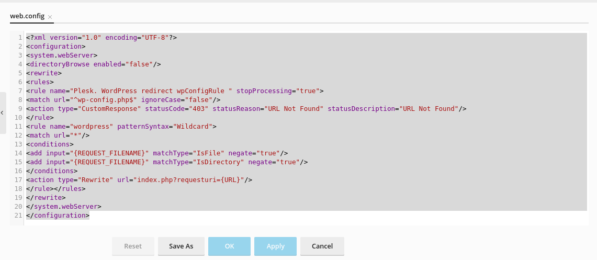This screenshot has width=597, height=260.
Task: Expand the left side panel arrow
Action: click(x=2, y=112)
